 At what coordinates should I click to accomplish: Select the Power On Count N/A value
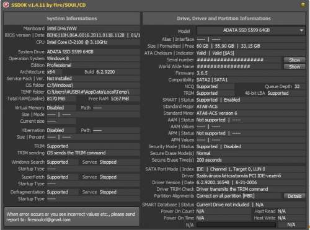click(200, 211)
